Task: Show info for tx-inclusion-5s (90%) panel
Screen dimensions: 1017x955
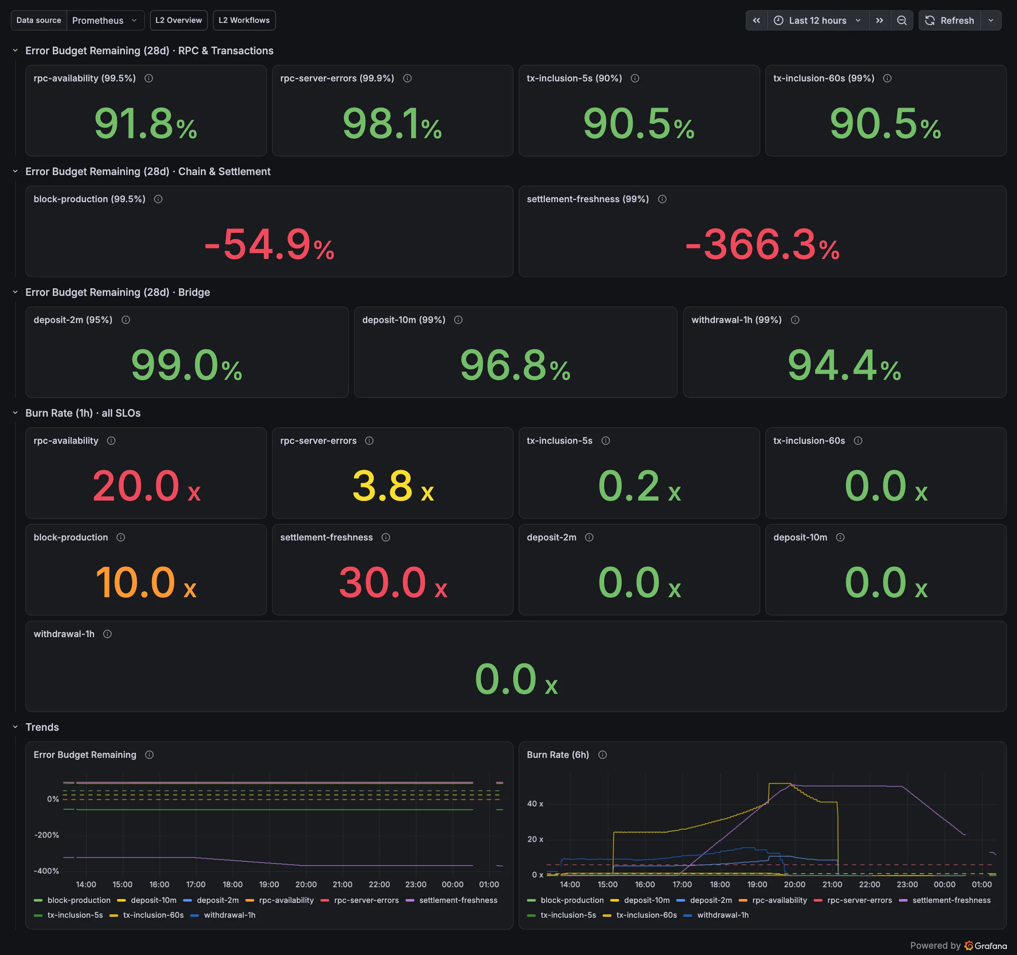Action: (x=635, y=78)
